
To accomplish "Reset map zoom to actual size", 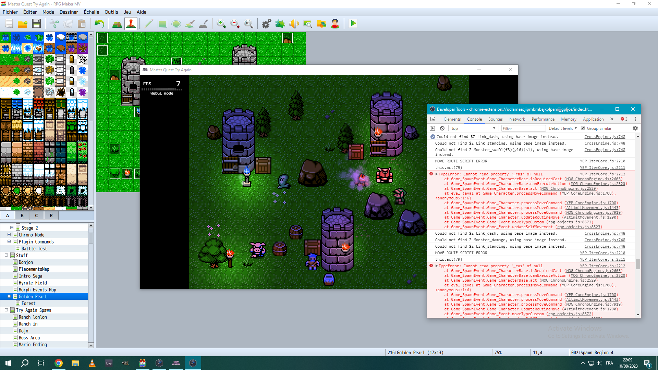I will pos(249,24).
